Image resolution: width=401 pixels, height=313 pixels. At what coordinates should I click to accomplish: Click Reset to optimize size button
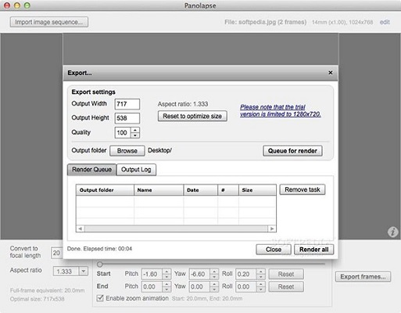click(192, 116)
